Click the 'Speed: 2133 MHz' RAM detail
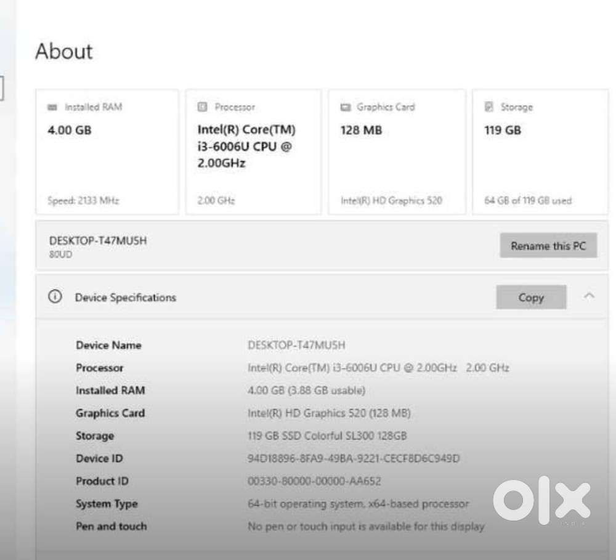 (83, 200)
